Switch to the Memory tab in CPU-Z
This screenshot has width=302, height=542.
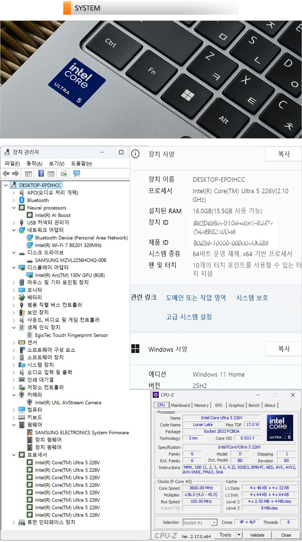coord(201,405)
